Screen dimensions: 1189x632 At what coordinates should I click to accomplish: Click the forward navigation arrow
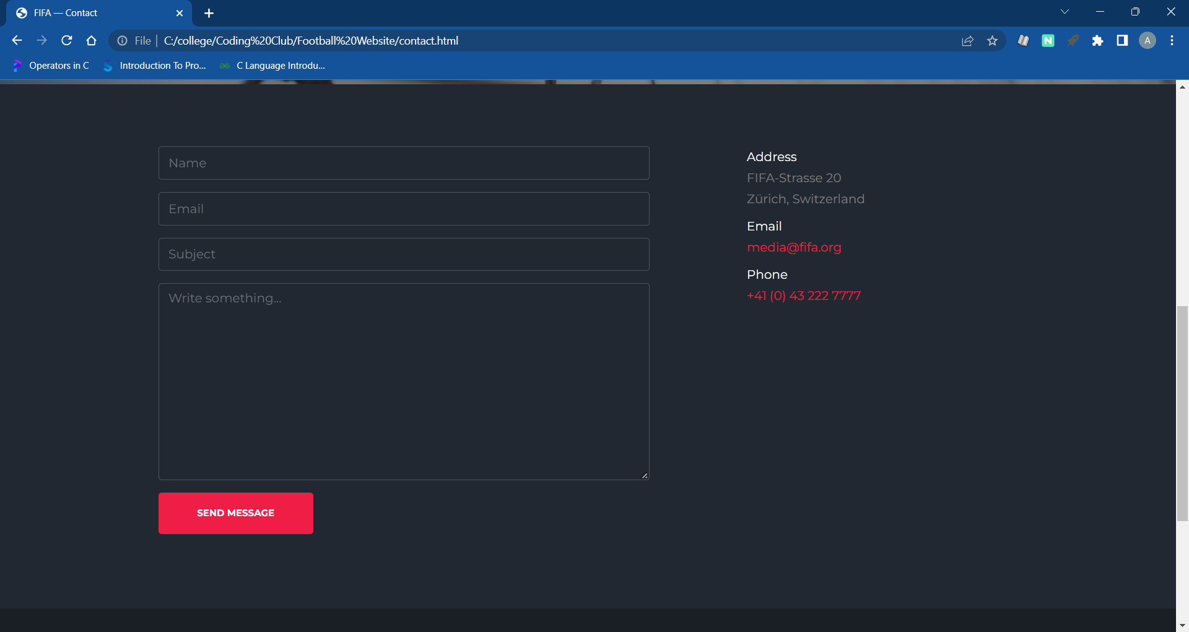point(41,40)
